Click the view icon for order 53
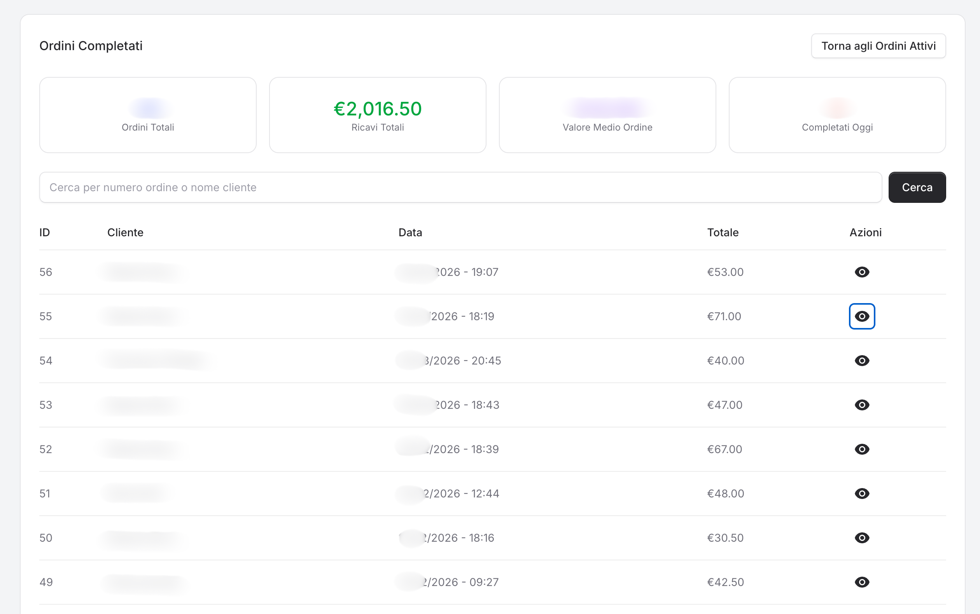 point(863,405)
